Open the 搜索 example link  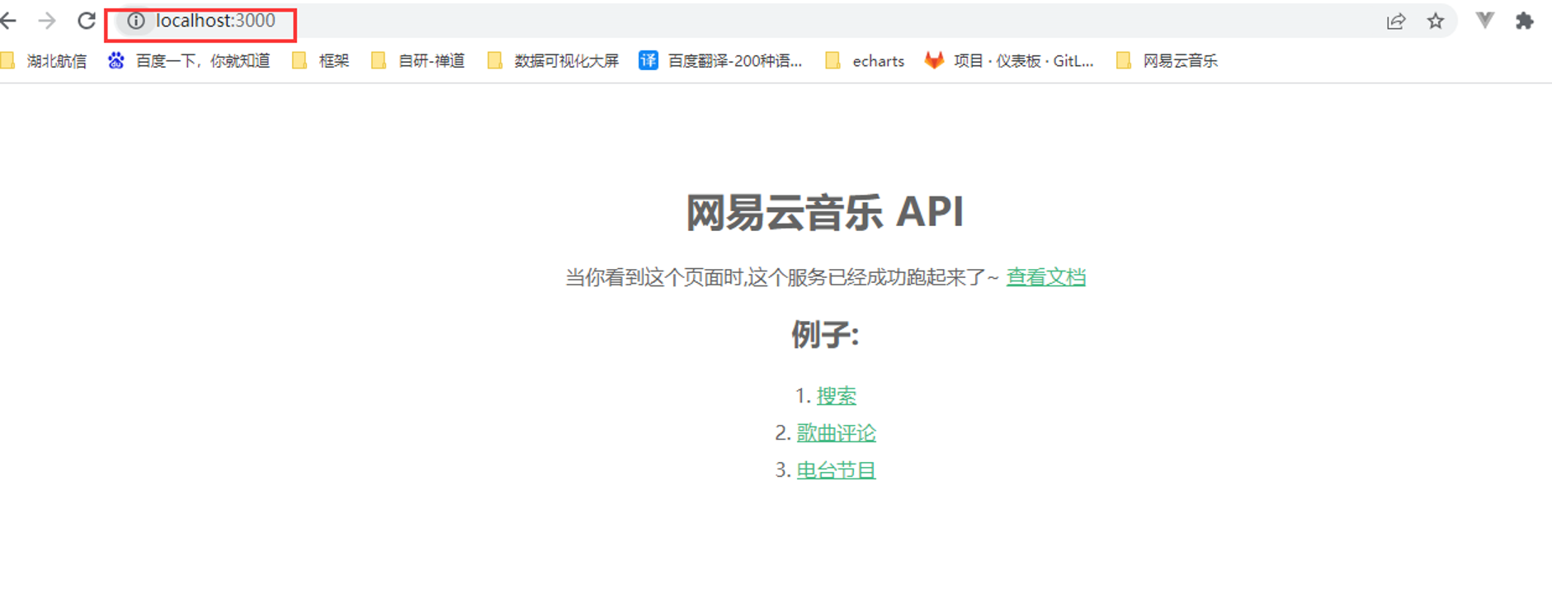pyautogui.click(x=836, y=396)
